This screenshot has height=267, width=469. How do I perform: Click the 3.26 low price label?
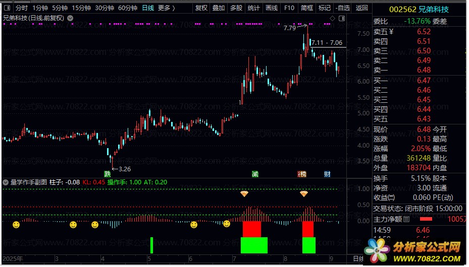[x=125, y=169]
